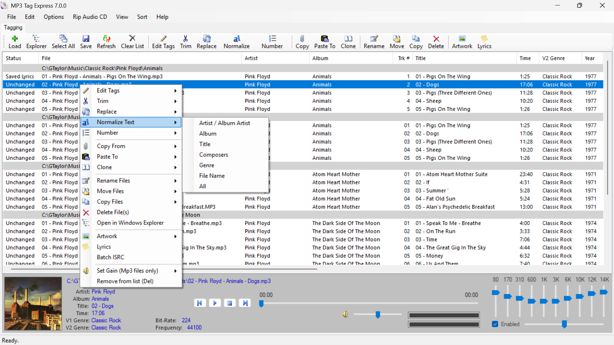This screenshot has width=614, height=345.
Task: Click the Load toolbar icon
Action: 15,42
